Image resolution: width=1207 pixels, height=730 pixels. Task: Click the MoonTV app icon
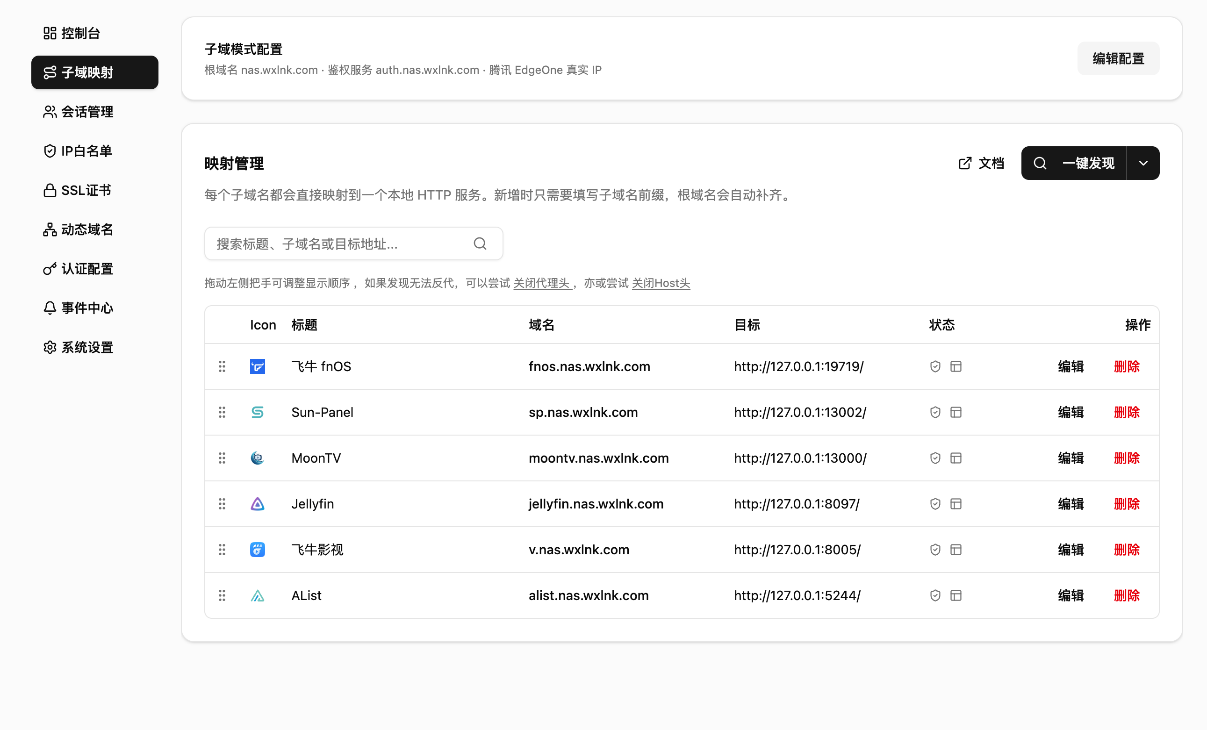tap(257, 458)
